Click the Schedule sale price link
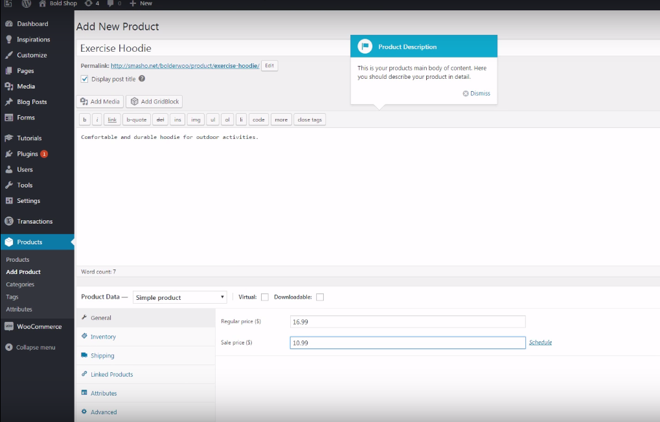 pyautogui.click(x=540, y=343)
